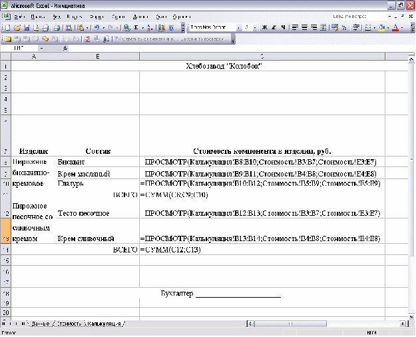The width and height of the screenshot is (416, 337).
Task: Click New Comment icon on Reviewing toolbar
Action: (x=8, y=39)
